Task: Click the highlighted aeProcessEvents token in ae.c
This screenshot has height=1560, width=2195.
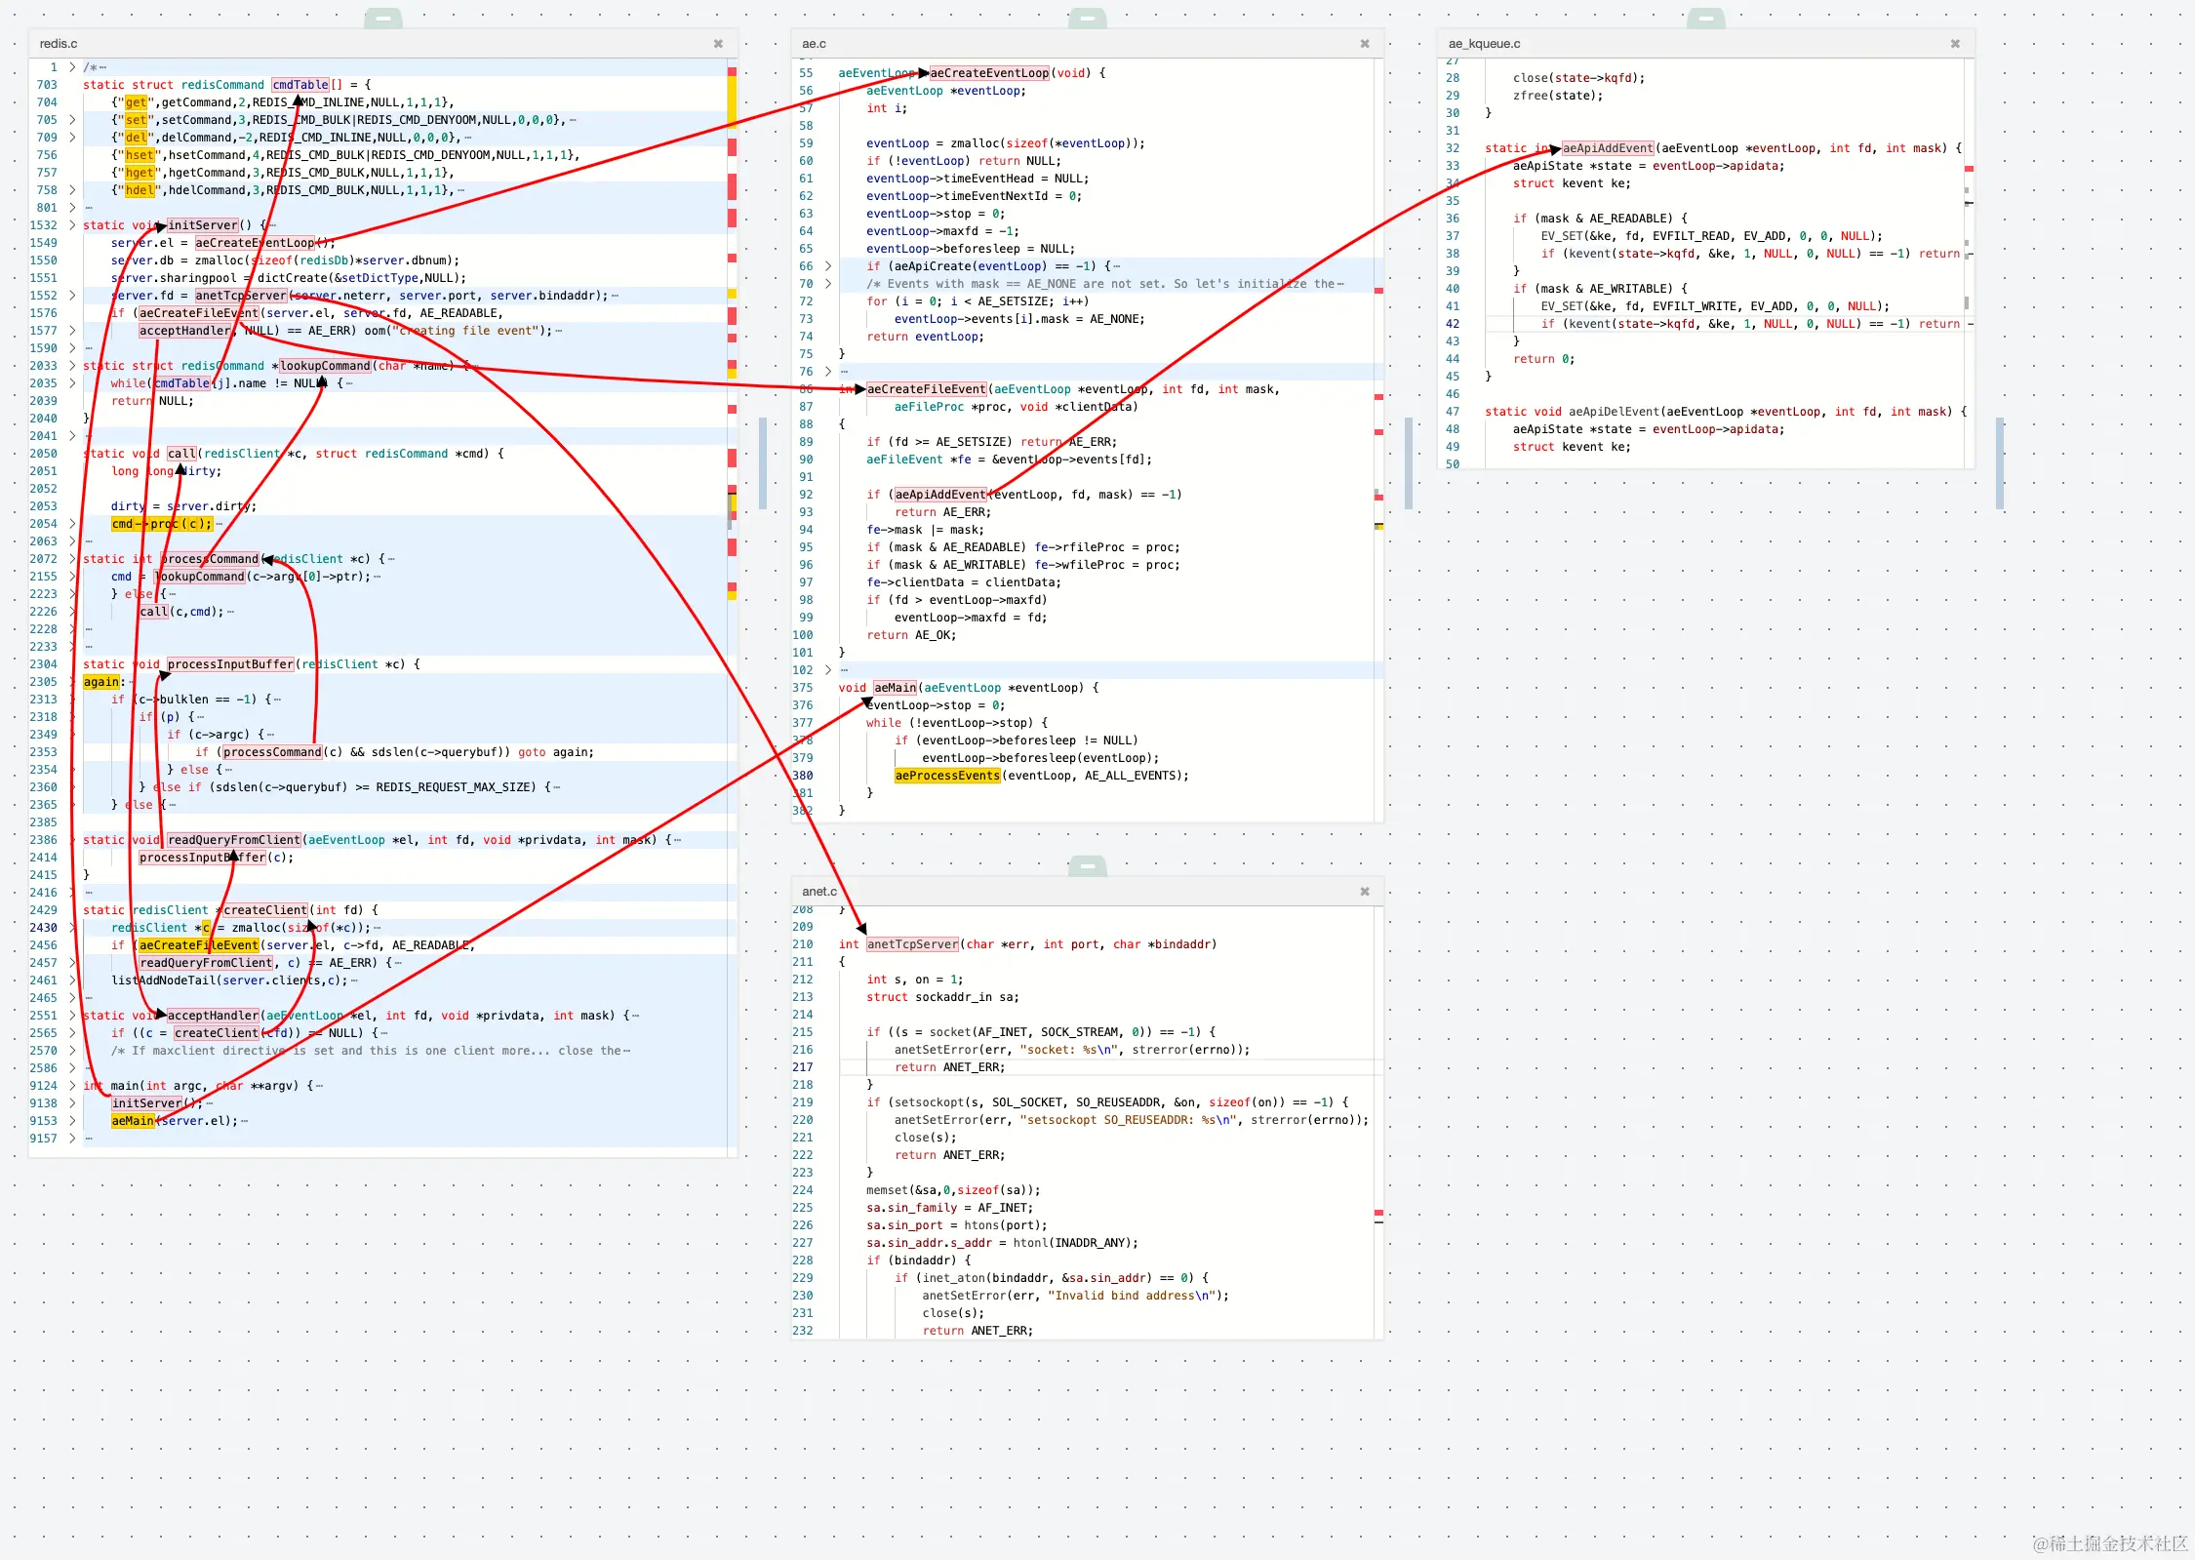Action: [x=946, y=776]
